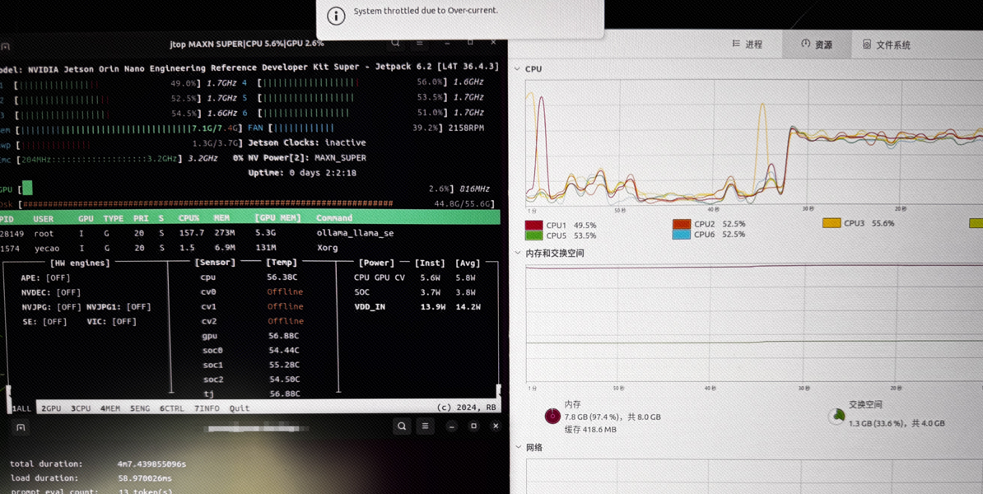Select the 5ENG page in jtop

point(140,408)
